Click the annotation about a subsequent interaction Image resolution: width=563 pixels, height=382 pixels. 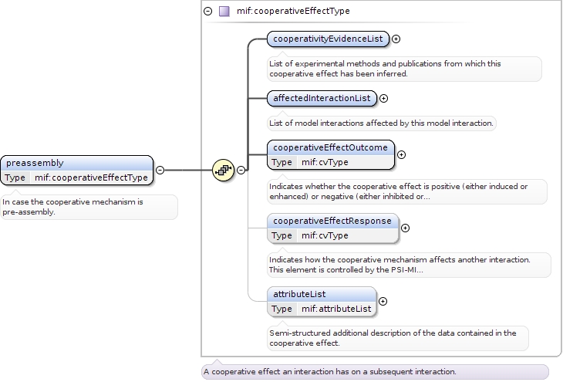(x=329, y=372)
